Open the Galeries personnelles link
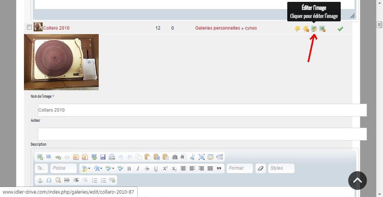Image resolution: width=383 pixels, height=197 pixels. [x=217, y=28]
